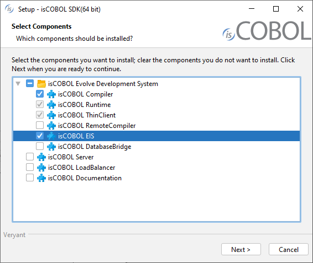Uncheck the isCOBOL Compiler checkbox
The height and width of the screenshot is (263, 313).
40,94
